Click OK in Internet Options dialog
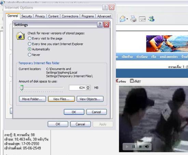 click(58, 124)
